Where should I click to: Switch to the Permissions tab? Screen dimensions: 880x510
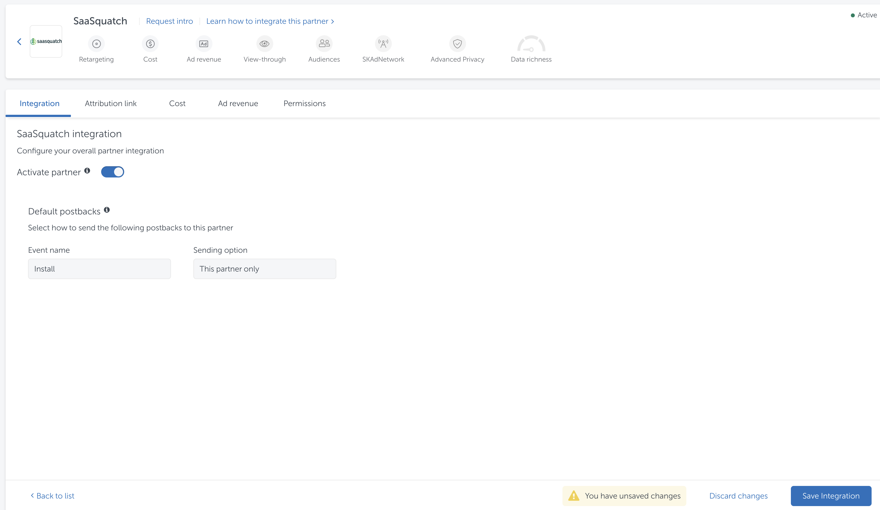pyautogui.click(x=304, y=103)
